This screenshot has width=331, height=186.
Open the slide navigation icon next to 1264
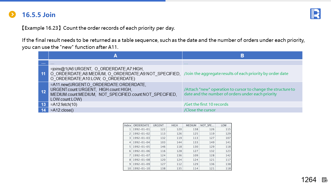point(325,180)
